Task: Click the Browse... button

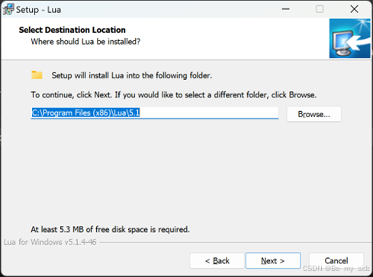Action: click(314, 114)
